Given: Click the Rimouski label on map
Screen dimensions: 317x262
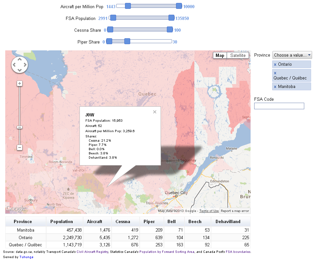Looking at the screenshot, I should (x=217, y=158).
